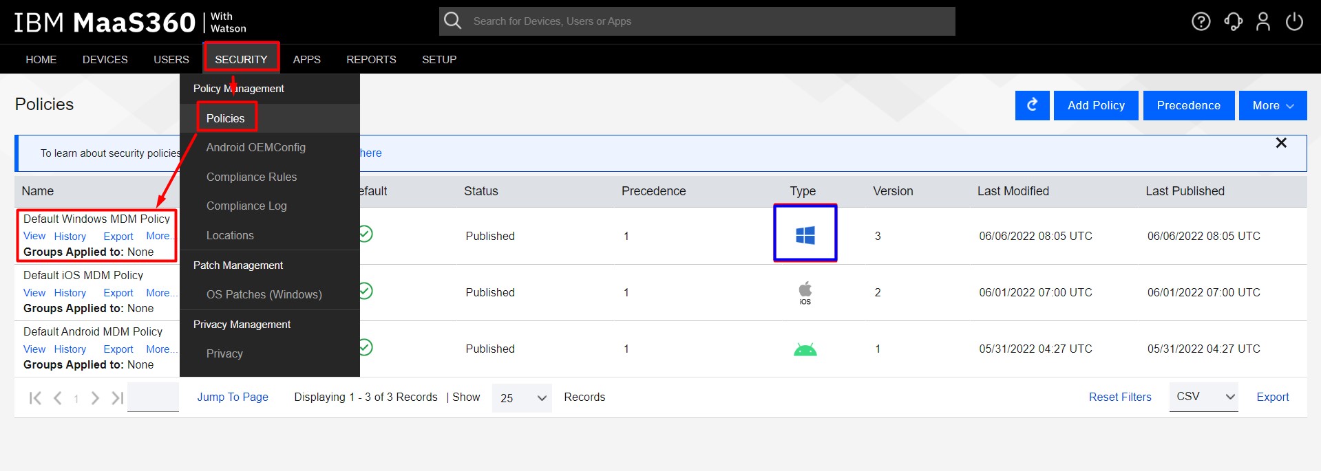Click the Export link beside CSV
This screenshot has height=471, width=1321.
pos(1273,397)
